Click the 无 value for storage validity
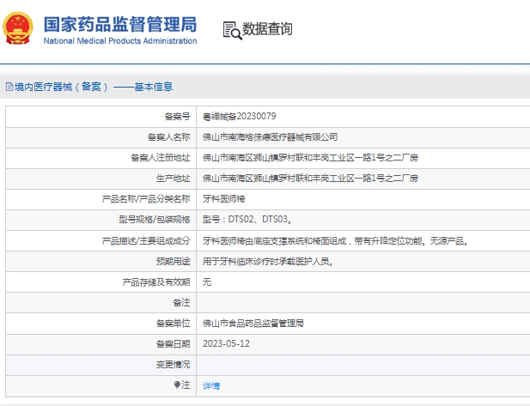Image resolution: width=530 pixels, height=406 pixels. [207, 282]
